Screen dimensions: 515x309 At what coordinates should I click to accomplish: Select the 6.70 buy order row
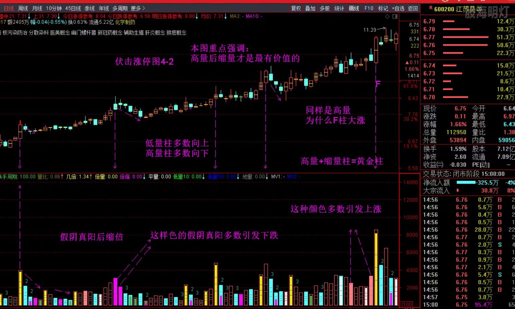(x=468, y=97)
